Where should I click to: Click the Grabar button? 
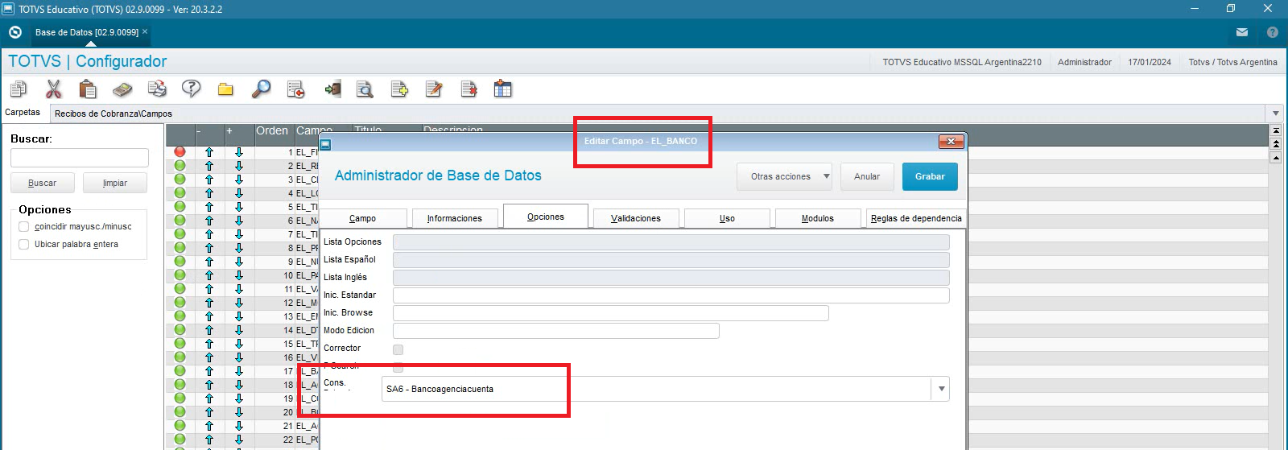930,176
